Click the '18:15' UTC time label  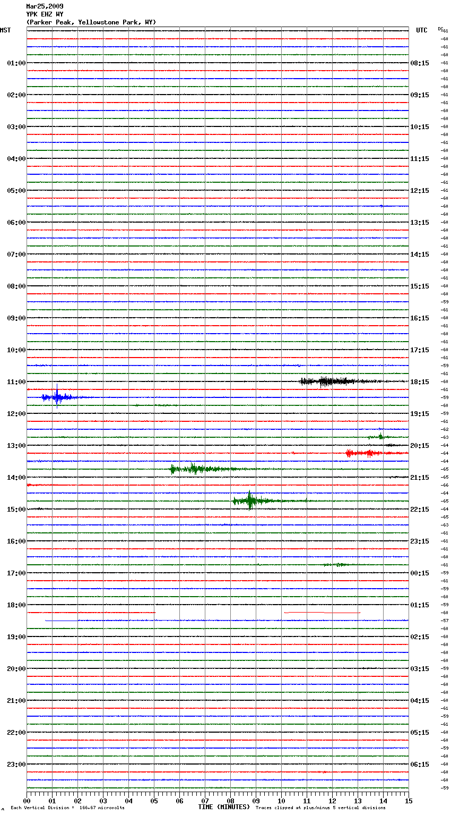tap(420, 382)
